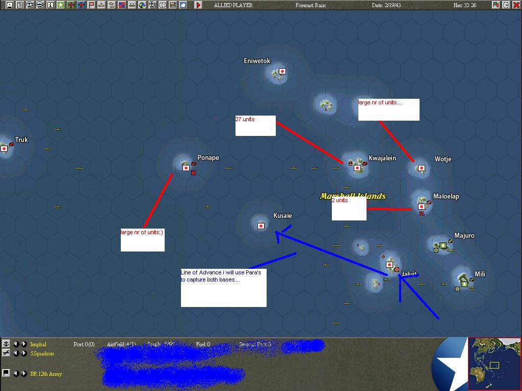This screenshot has width=522, height=391.
Task: Click the crosshair targeting icon on toolbar
Action: pos(152,5)
